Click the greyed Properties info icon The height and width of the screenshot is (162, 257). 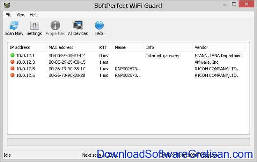tap(55, 25)
